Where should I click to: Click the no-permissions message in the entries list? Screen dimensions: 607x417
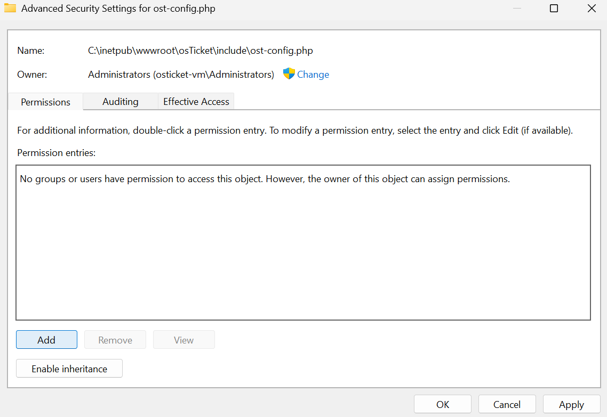click(265, 179)
